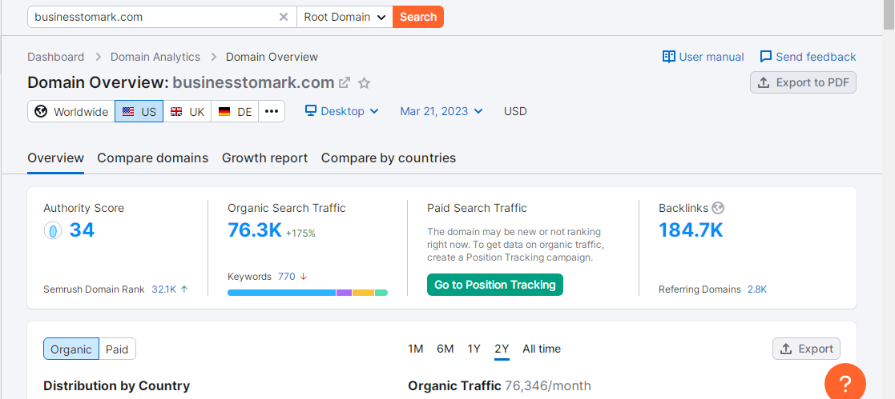
Task: Click the Desktop monitor icon
Action: point(311,110)
